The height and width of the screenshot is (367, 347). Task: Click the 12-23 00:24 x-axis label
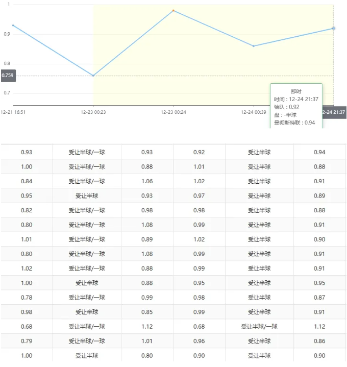tap(173, 112)
